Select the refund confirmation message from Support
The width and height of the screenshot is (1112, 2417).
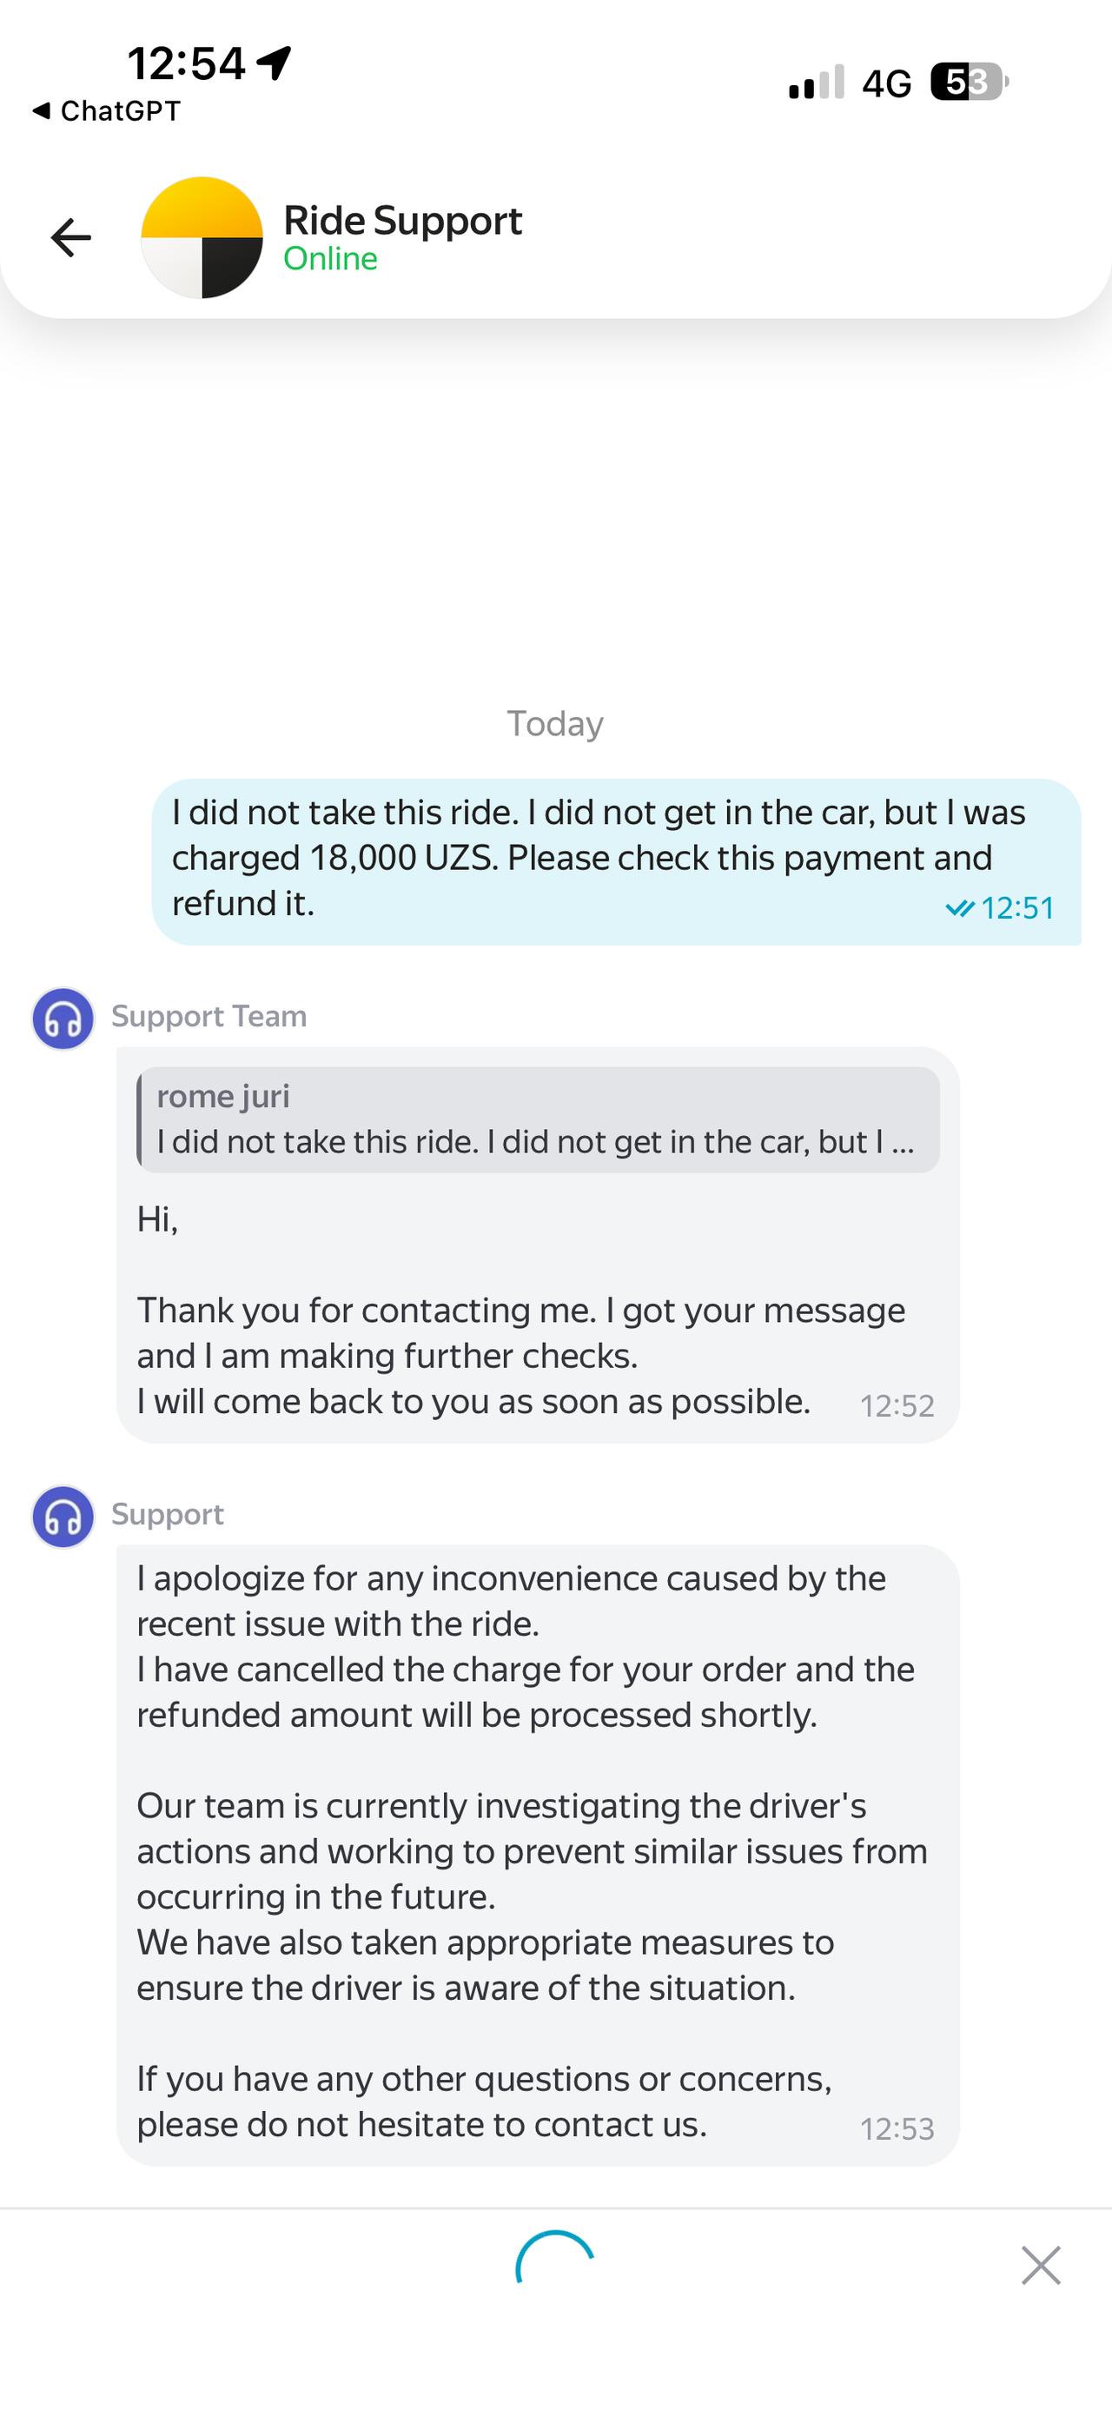click(538, 1856)
